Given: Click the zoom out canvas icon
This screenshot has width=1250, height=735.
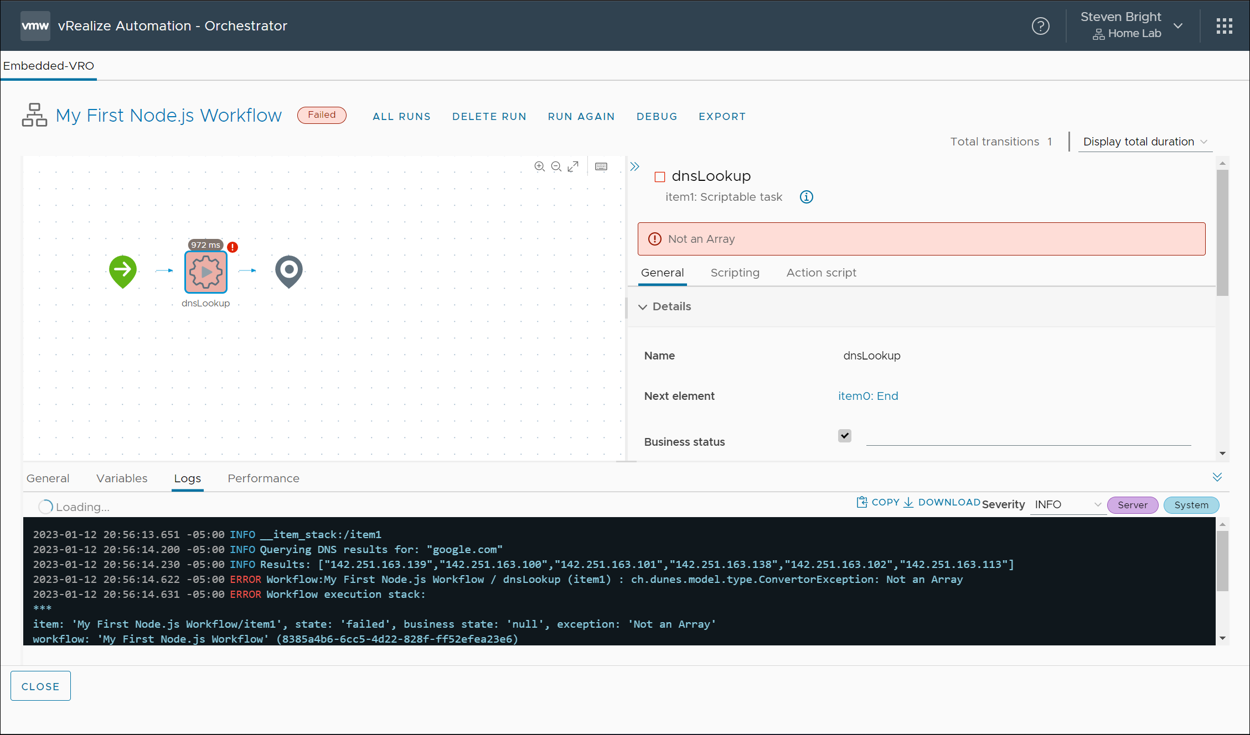Looking at the screenshot, I should point(556,166).
